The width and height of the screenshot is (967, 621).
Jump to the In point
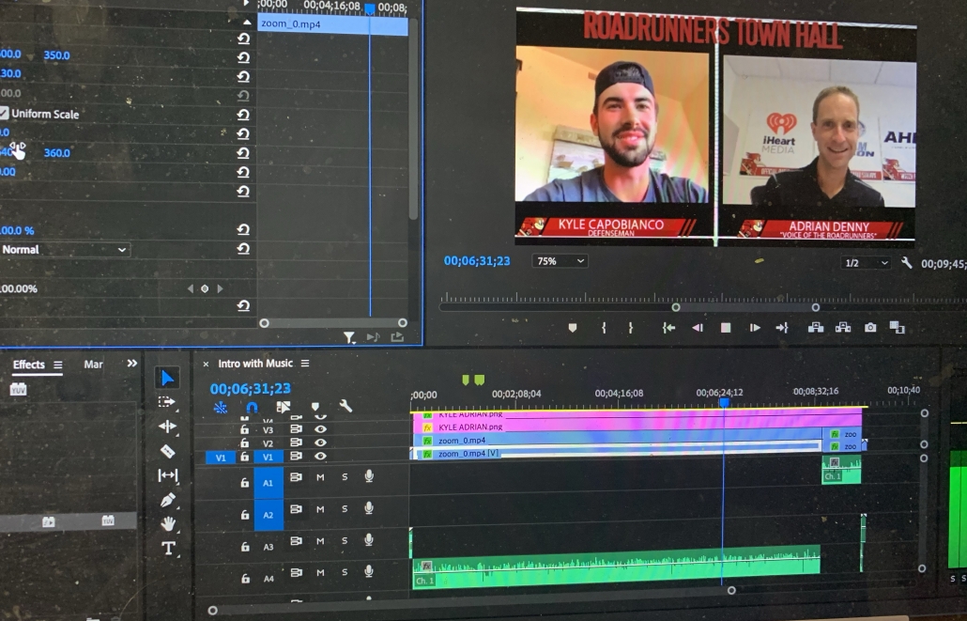(668, 328)
